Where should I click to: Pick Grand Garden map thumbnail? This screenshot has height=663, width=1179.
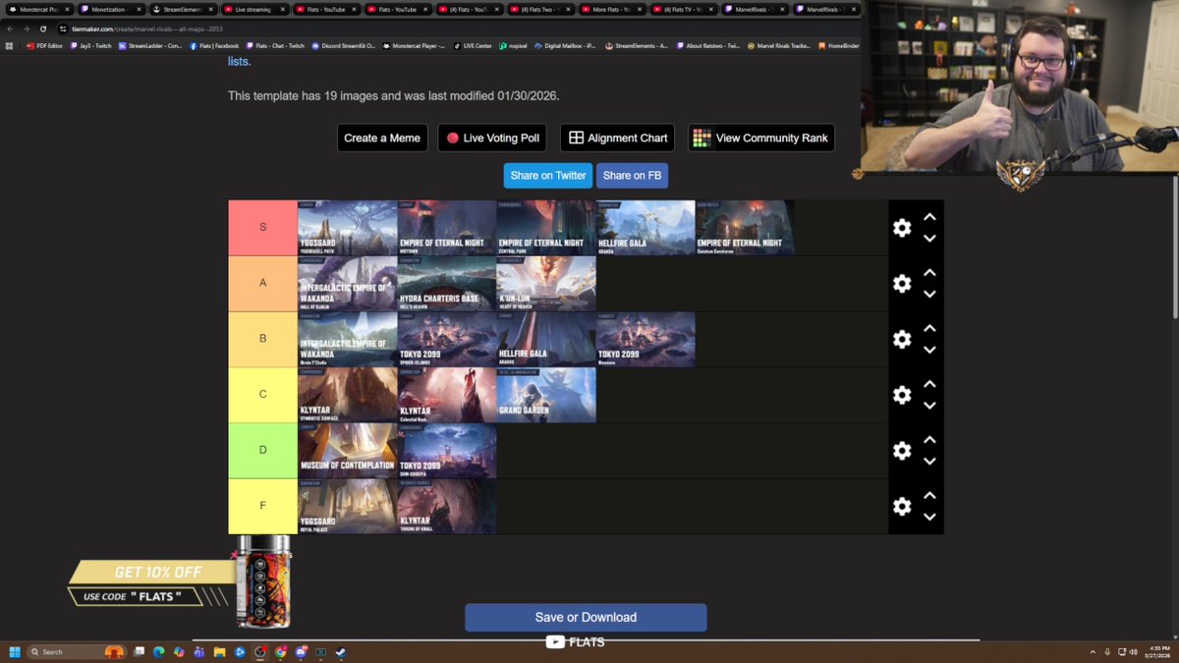(x=546, y=395)
